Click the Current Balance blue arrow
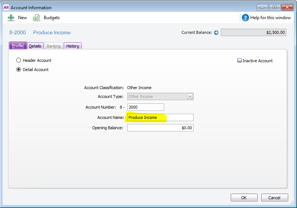Image resolution: width=297 pixels, height=208 pixels. 216,32
